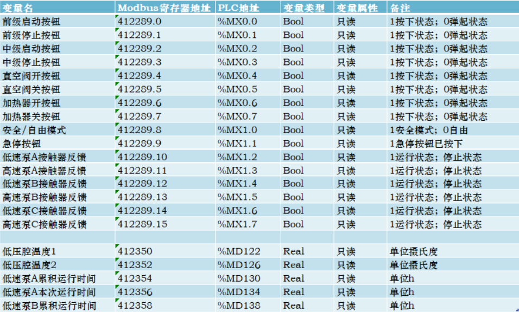Select Modbus address cell 412358

[x=135, y=305]
